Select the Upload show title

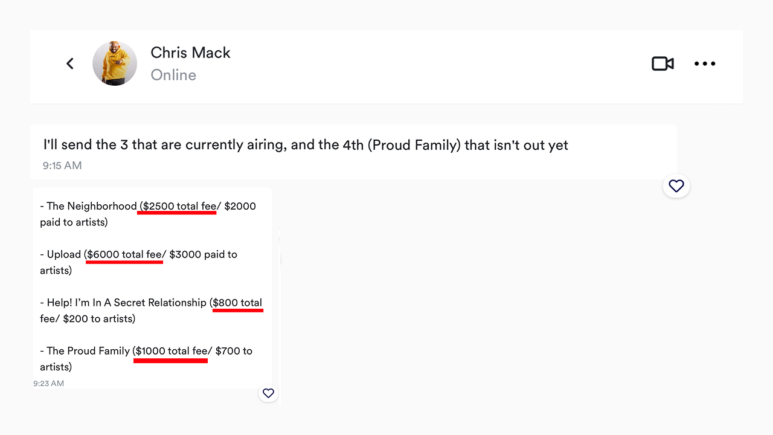coord(64,255)
